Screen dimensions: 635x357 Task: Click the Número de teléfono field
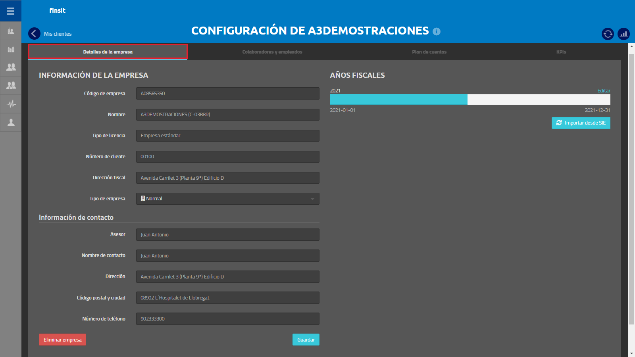[x=228, y=319]
